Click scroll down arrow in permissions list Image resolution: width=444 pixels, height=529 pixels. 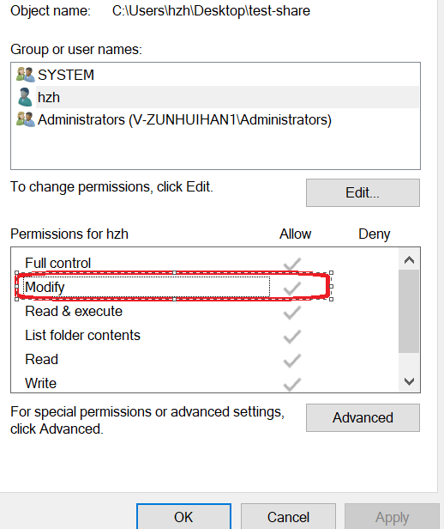point(409,381)
